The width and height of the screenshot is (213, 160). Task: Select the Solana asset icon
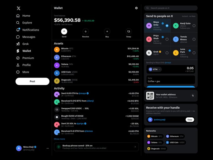[x=57, y=65]
